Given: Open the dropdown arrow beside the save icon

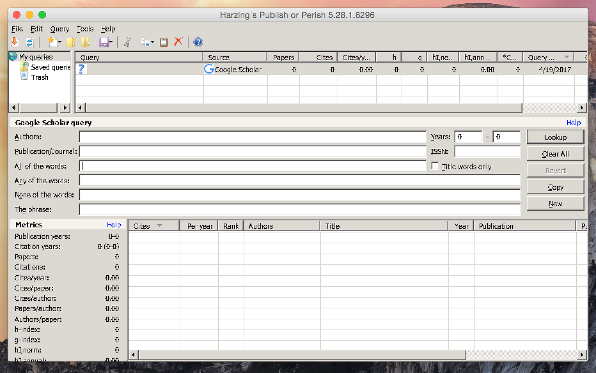Looking at the screenshot, I should [x=111, y=42].
